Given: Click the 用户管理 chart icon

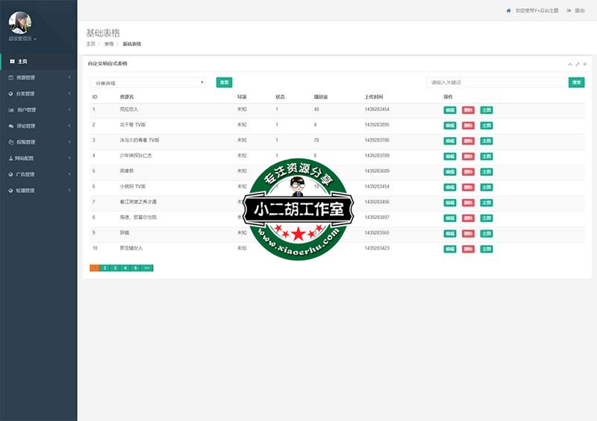Looking at the screenshot, I should [10, 110].
